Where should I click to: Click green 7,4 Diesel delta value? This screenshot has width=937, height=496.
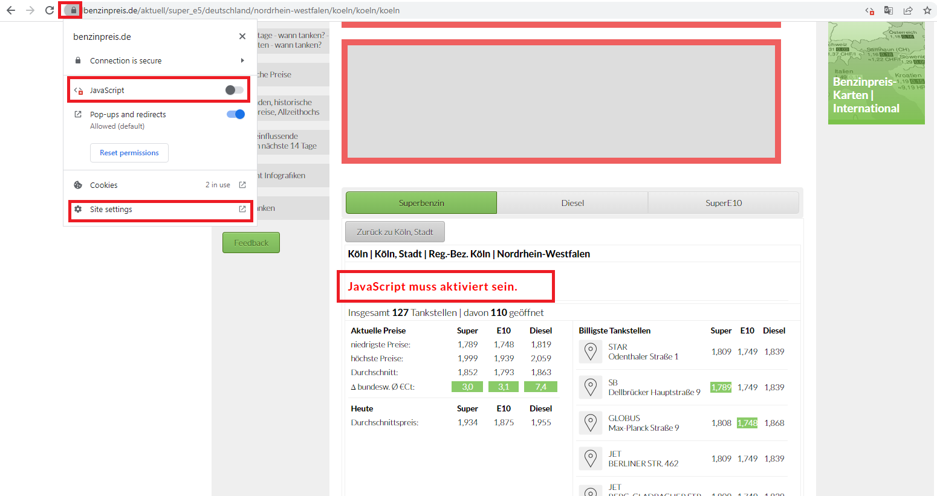point(540,387)
